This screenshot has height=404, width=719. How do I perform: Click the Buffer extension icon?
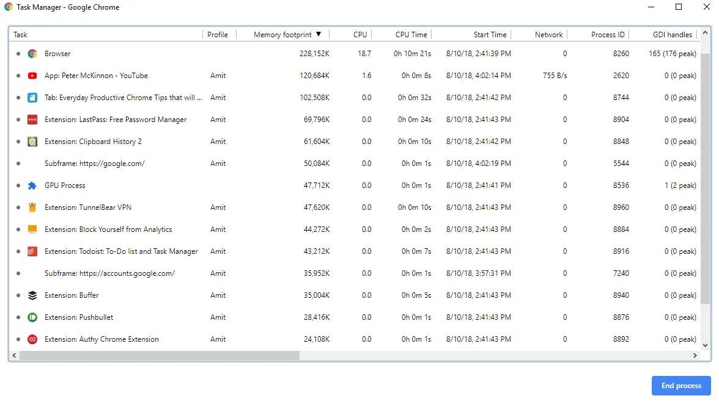tap(32, 295)
